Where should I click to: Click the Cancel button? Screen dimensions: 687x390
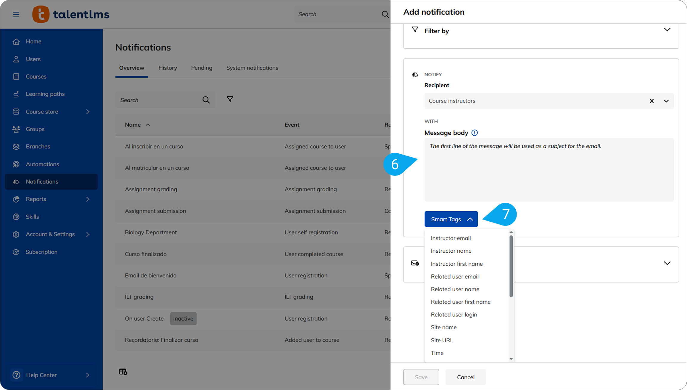click(x=465, y=377)
